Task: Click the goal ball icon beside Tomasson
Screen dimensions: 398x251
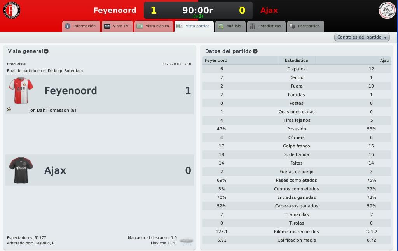Action: click(x=9, y=109)
